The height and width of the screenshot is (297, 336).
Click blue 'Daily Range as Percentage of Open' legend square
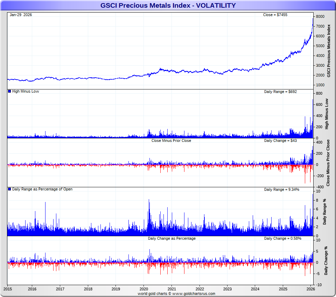(9, 189)
